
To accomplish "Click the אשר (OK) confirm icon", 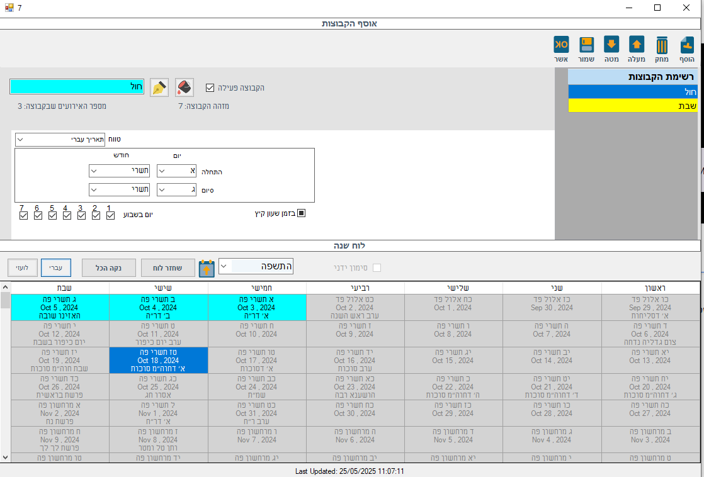I will point(561,45).
